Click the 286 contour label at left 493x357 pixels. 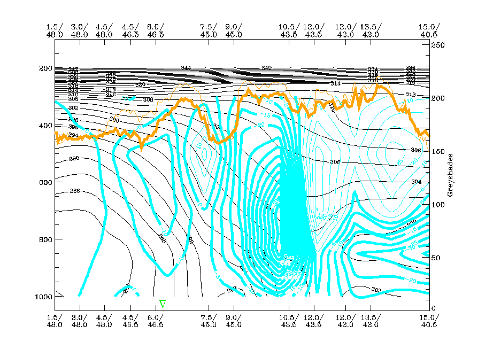74,191
